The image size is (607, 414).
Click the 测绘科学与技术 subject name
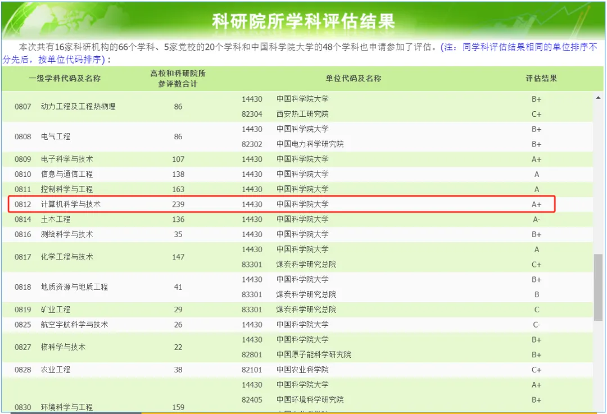[66, 234]
